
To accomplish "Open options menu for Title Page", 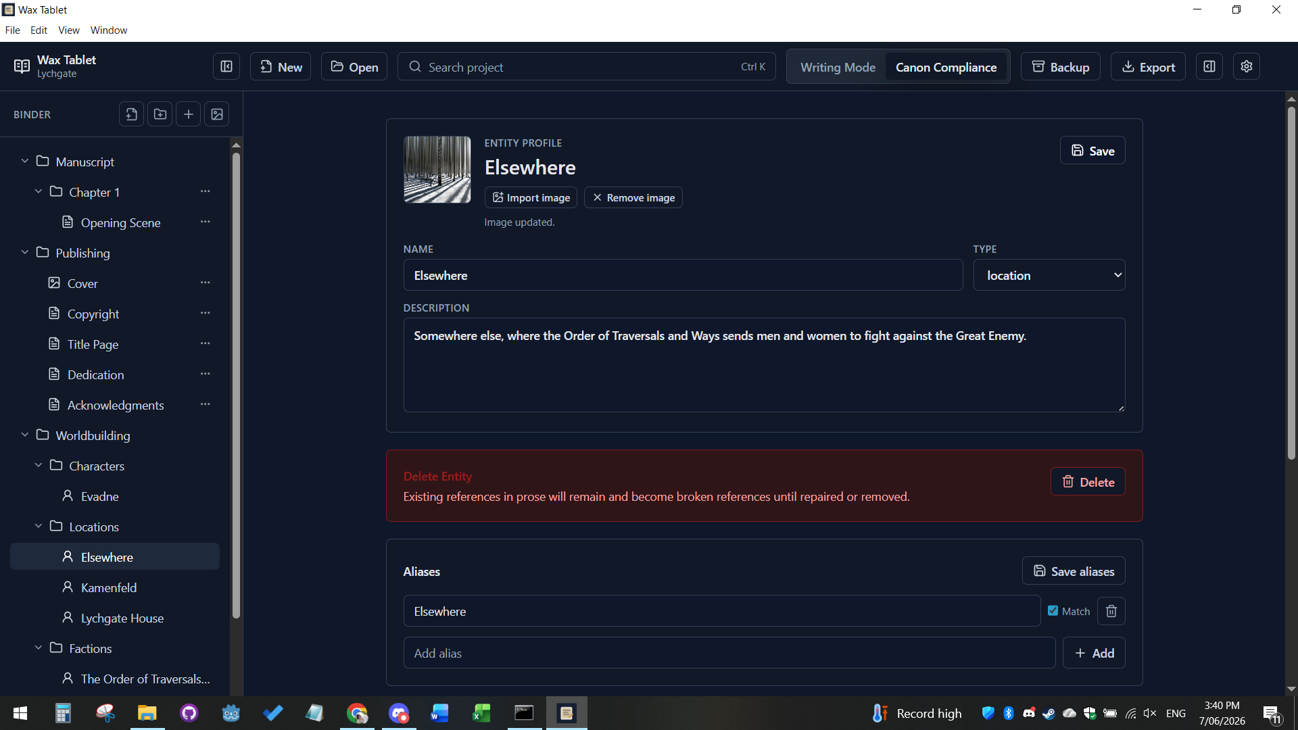I will click(206, 344).
